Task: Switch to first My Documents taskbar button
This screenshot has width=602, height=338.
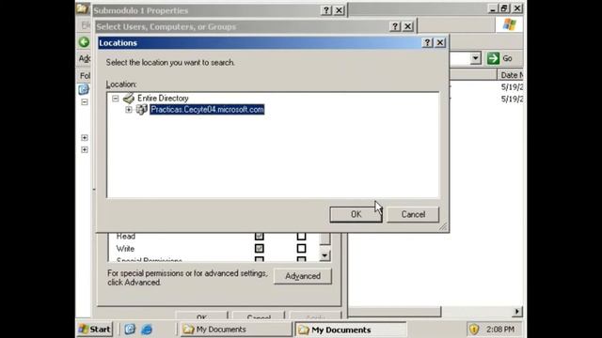Action: (x=236, y=330)
